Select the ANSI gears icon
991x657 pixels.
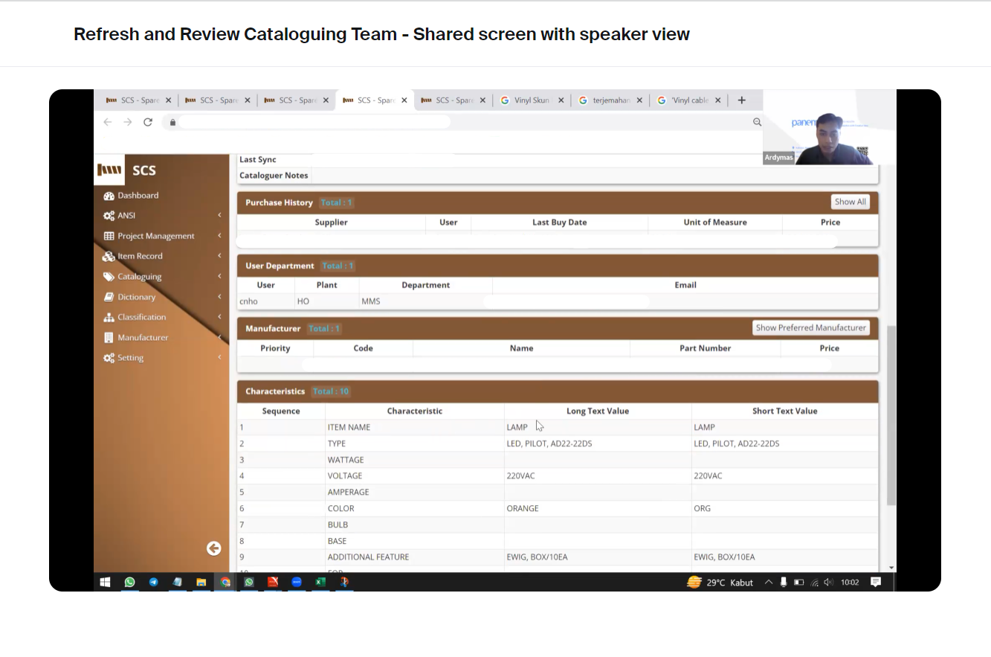pyautogui.click(x=109, y=215)
